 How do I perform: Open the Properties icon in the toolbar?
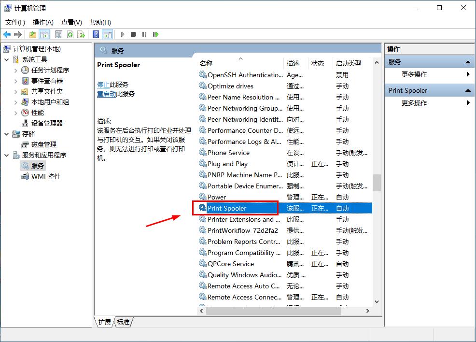(58, 34)
